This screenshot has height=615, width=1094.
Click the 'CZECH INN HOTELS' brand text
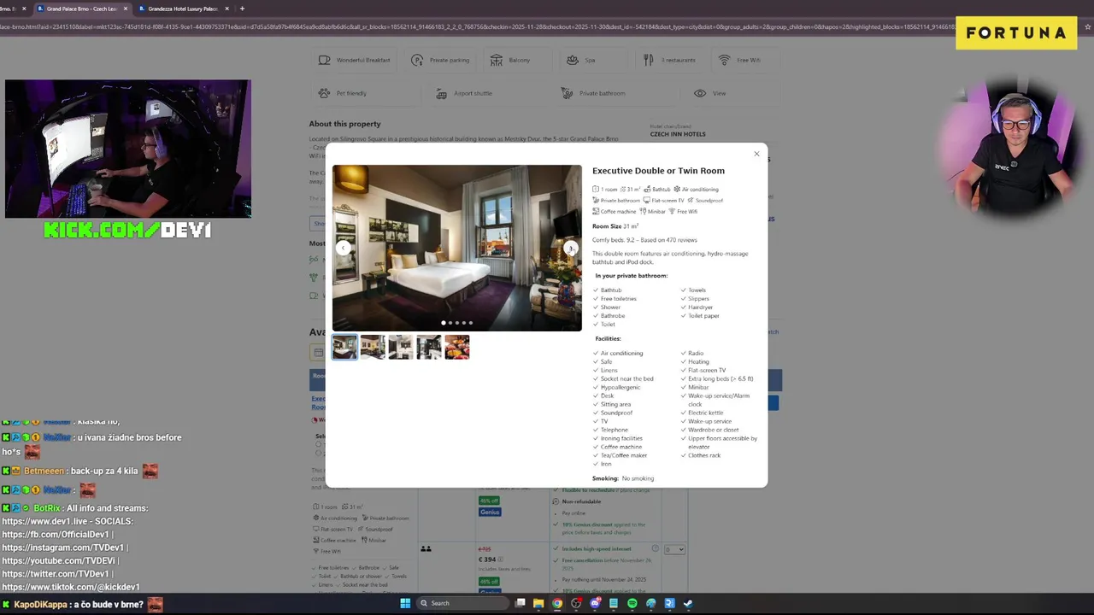(678, 134)
